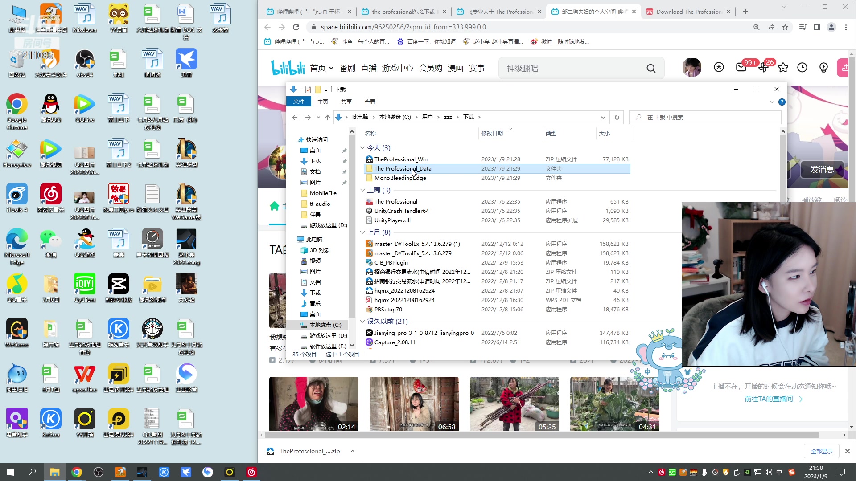Click Explorer back navigation arrow
856x481 pixels.
295,117
